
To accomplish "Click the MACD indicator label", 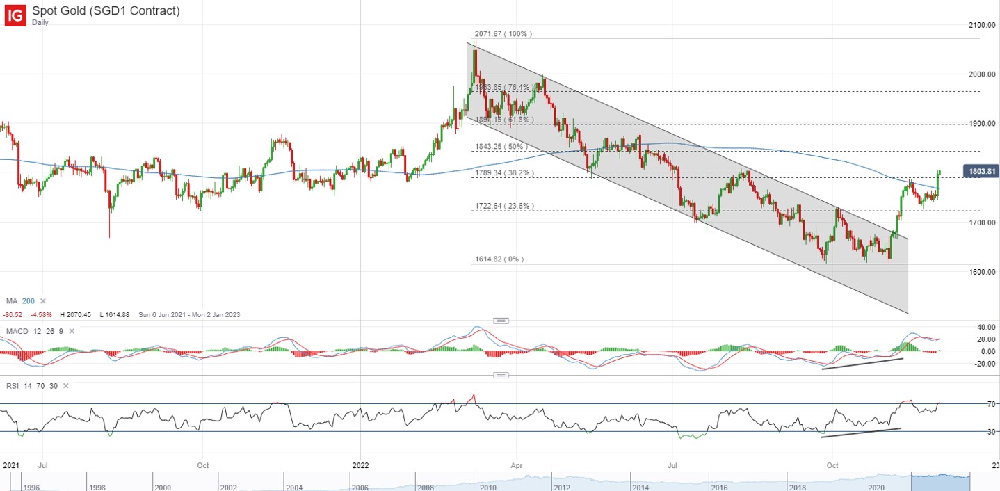I will (x=17, y=331).
